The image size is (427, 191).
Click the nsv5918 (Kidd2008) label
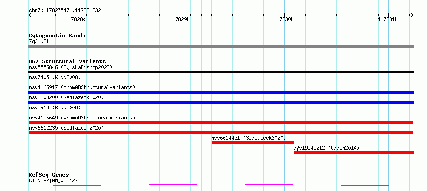click(55, 107)
